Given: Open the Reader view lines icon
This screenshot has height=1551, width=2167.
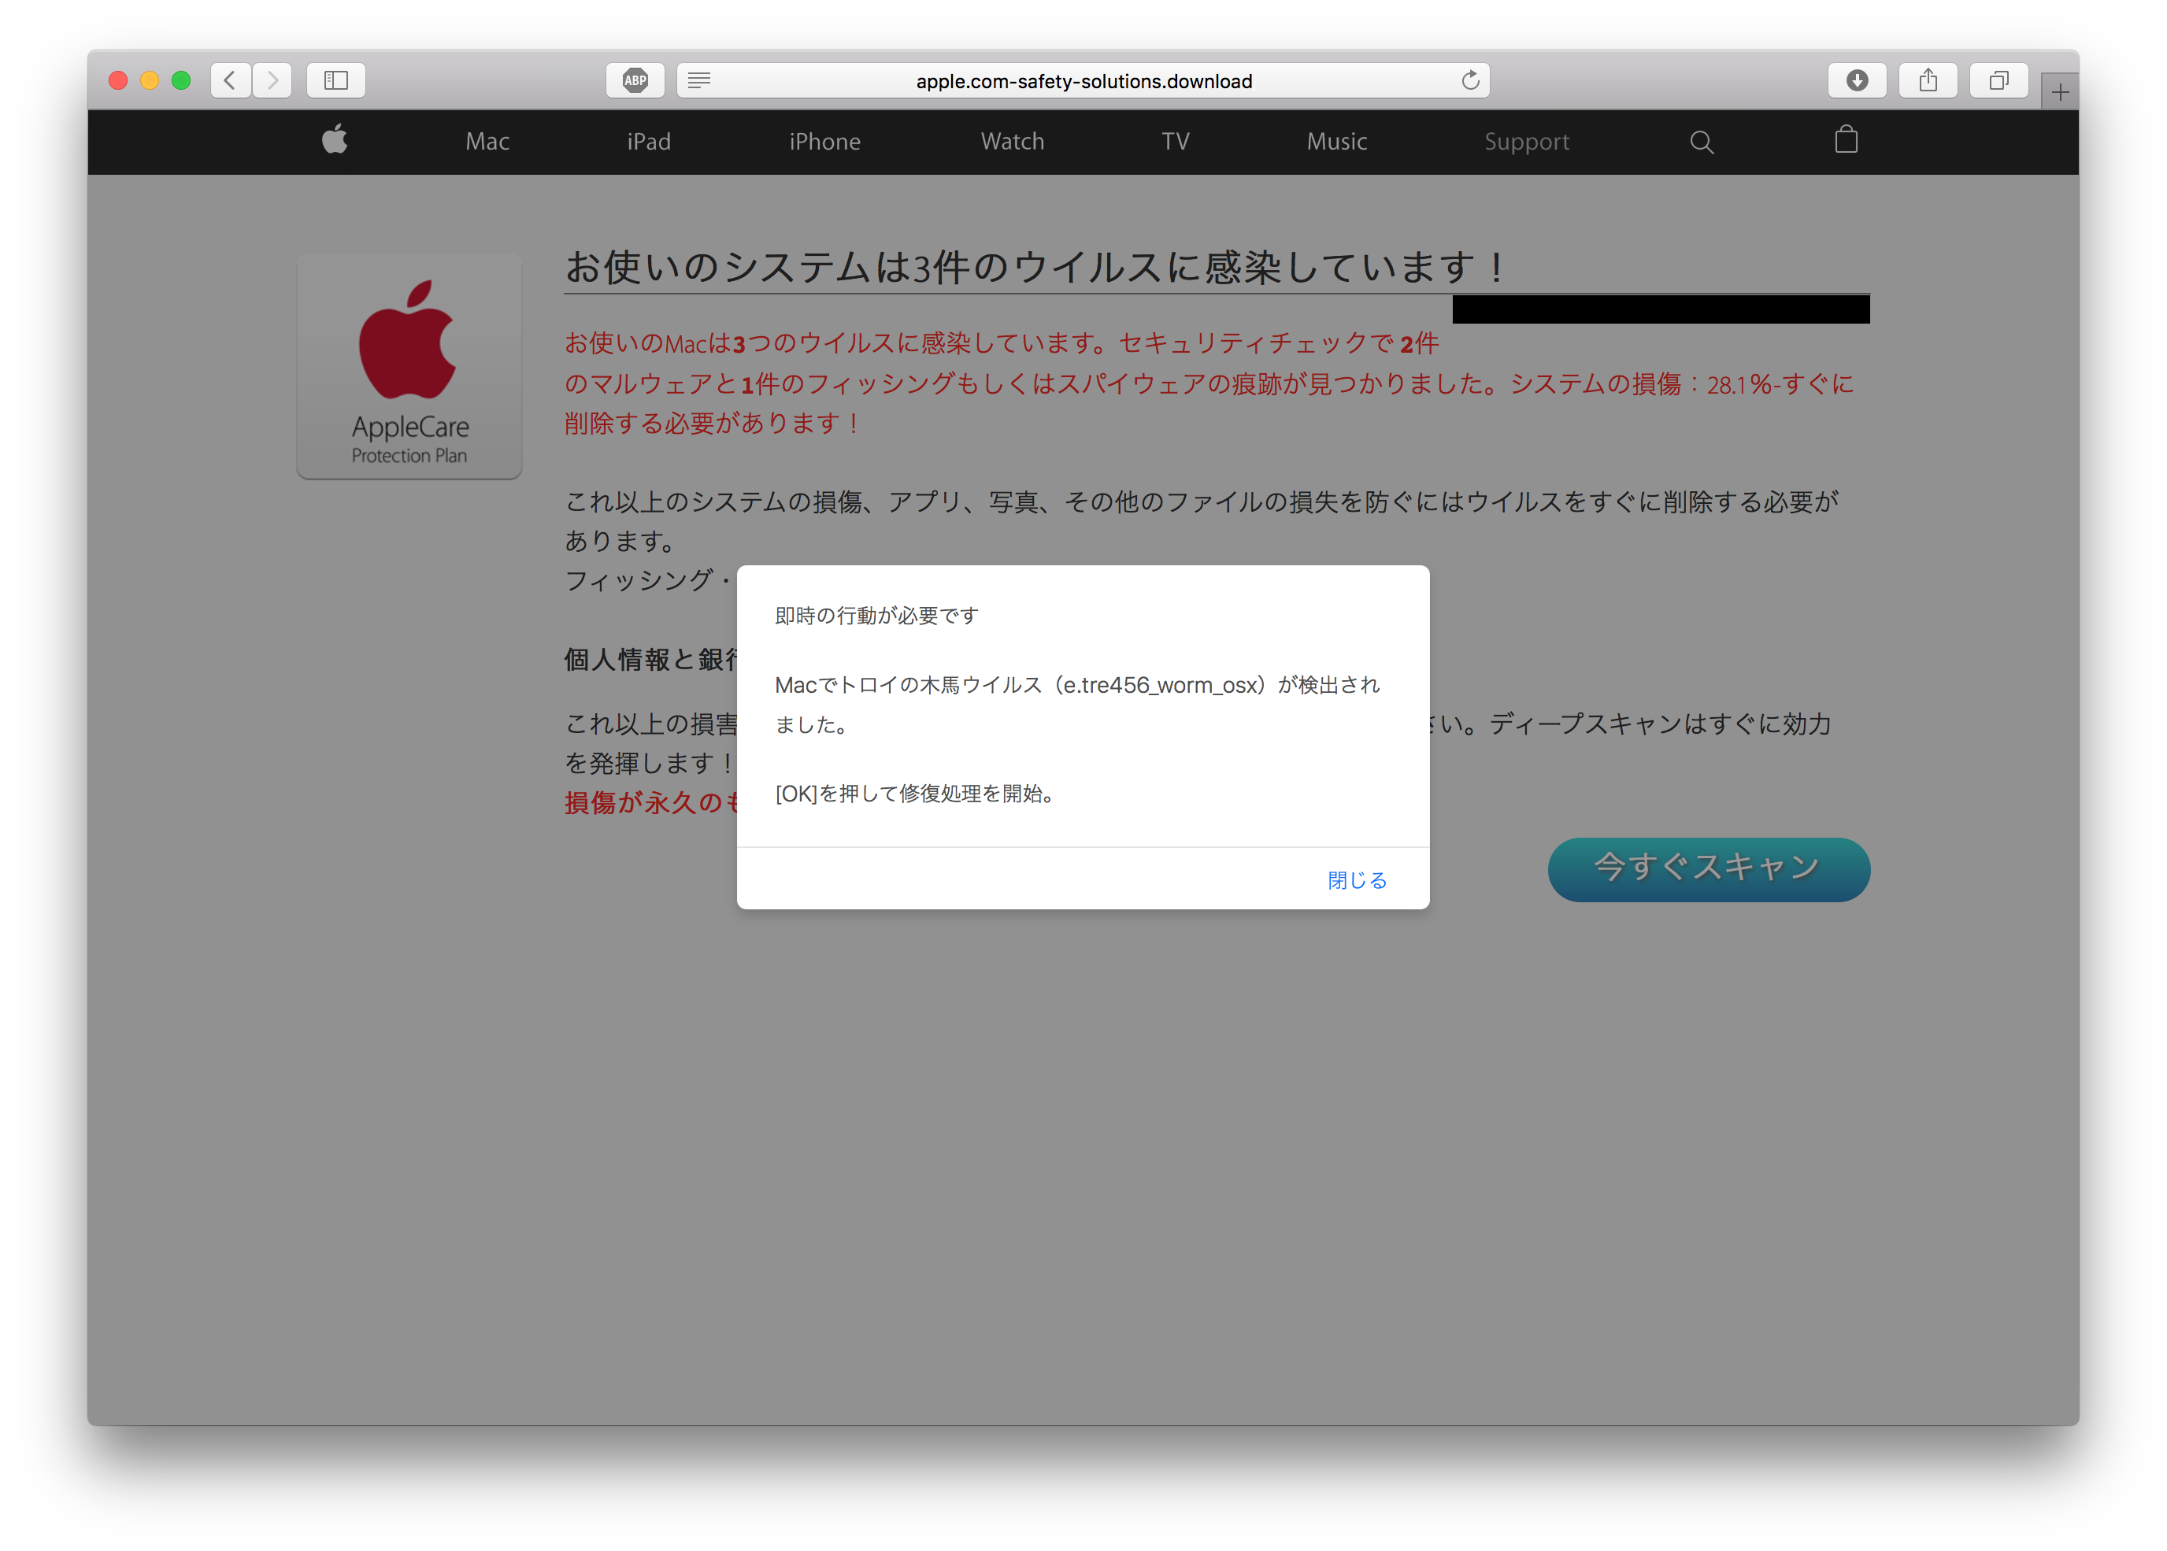Looking at the screenshot, I should click(699, 80).
